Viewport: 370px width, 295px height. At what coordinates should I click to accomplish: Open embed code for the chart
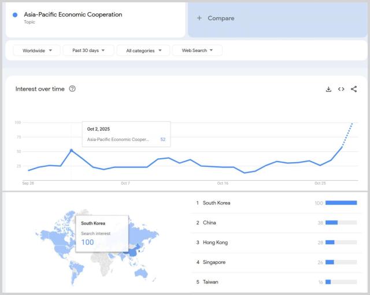point(341,89)
